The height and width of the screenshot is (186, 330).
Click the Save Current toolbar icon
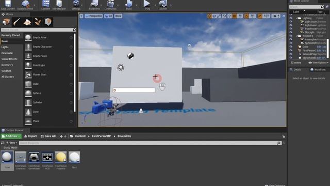pyautogui.click(x=8, y=5)
